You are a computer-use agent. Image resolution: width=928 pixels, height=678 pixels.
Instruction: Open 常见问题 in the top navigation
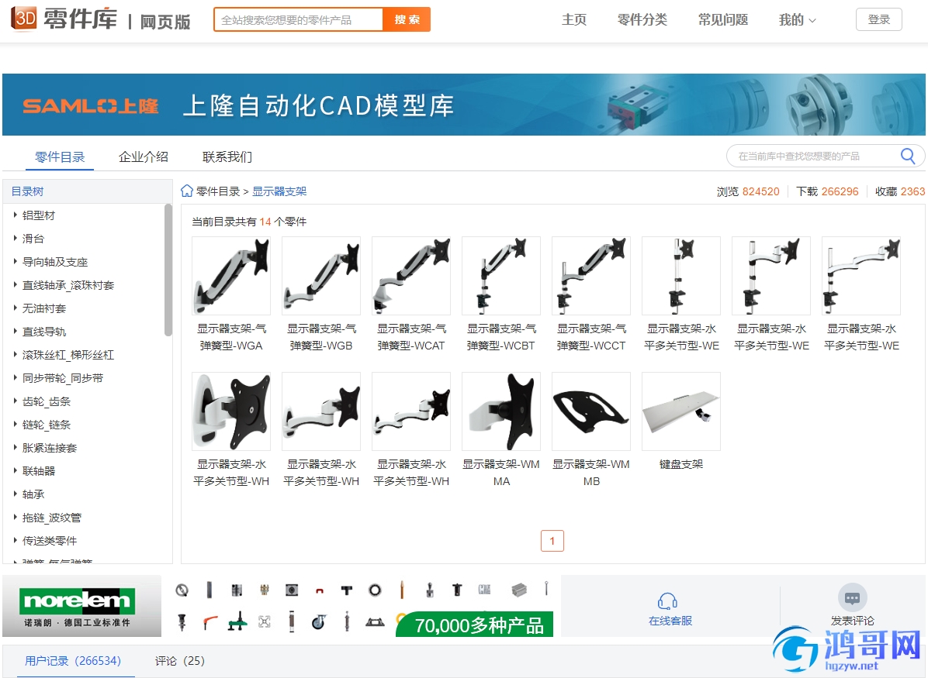pyautogui.click(x=723, y=20)
